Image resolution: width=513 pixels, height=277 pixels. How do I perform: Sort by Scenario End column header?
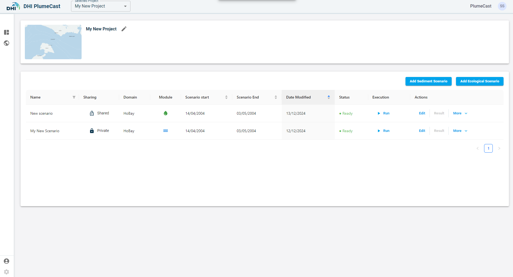[276, 97]
